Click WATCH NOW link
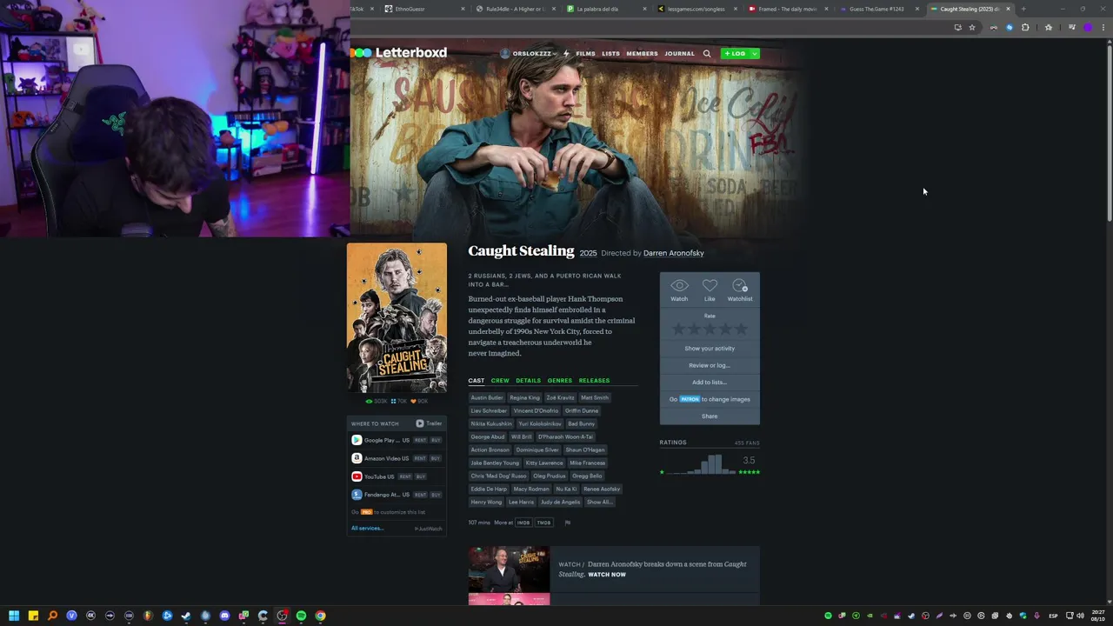Screen dimensions: 1113x626 (607, 575)
